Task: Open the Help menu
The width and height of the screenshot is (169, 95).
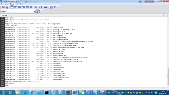Action: [22, 4]
